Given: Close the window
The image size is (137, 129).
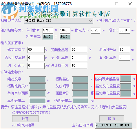Looking at the screenshot, I should point(130,4).
